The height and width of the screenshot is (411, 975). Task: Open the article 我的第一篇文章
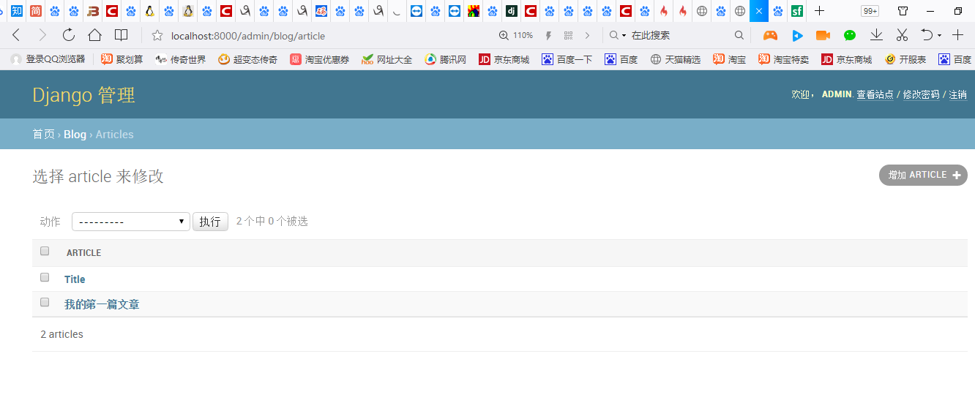(102, 304)
